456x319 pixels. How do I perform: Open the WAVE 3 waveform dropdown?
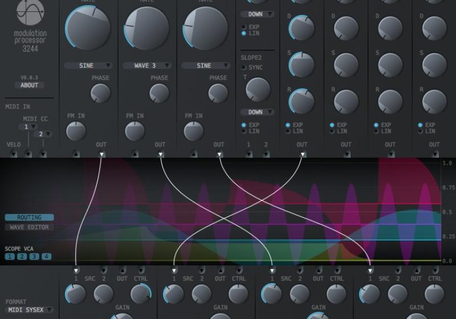coord(149,66)
